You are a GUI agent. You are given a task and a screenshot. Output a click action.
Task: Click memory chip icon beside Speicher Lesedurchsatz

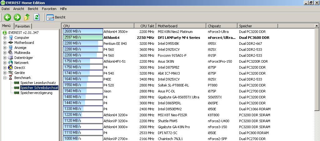coord(17,83)
